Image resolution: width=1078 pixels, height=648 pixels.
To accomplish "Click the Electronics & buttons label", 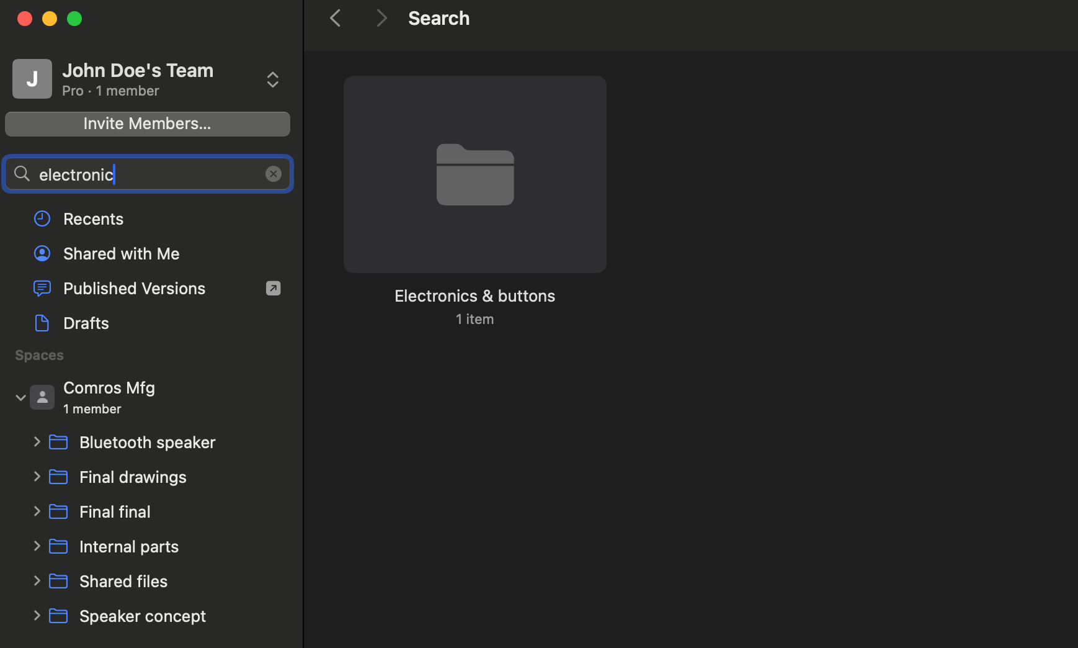I will [x=475, y=296].
